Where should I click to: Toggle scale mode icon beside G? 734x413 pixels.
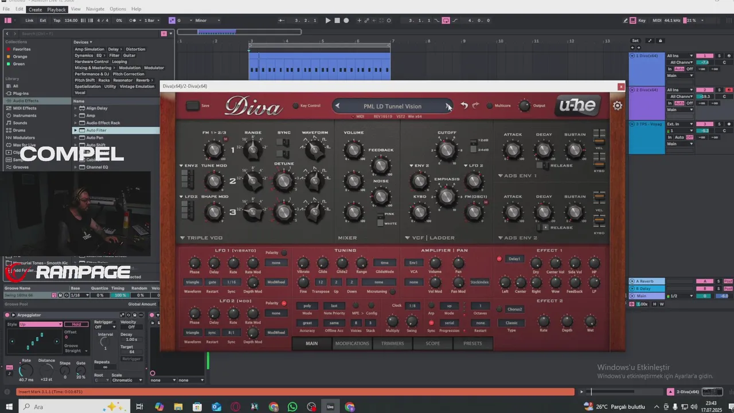point(171,21)
